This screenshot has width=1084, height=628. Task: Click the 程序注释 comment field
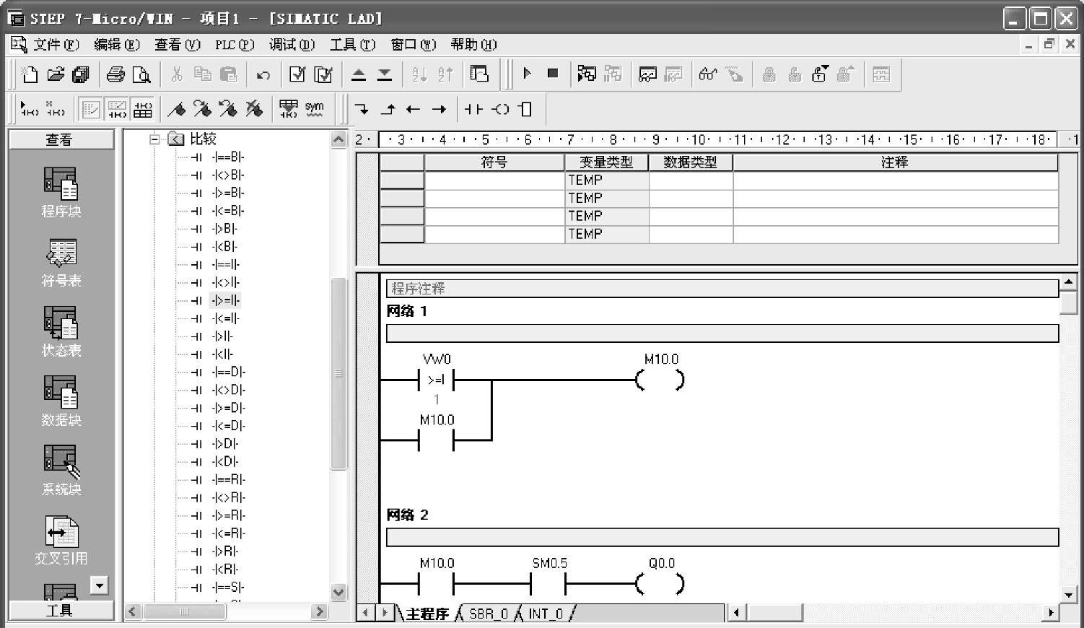pos(722,289)
